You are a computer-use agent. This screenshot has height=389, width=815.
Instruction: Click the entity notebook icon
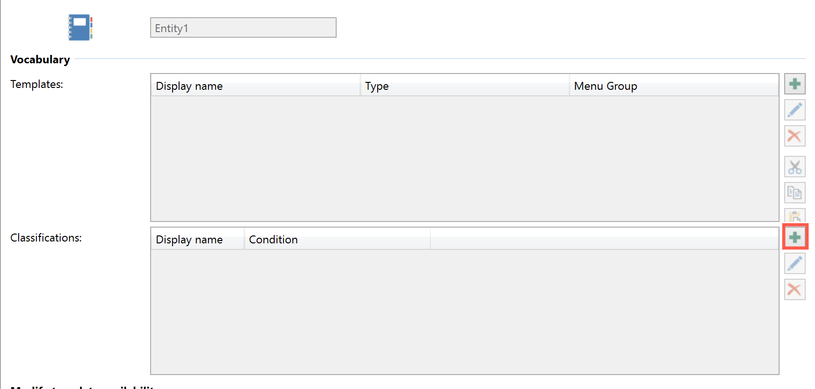[80, 27]
